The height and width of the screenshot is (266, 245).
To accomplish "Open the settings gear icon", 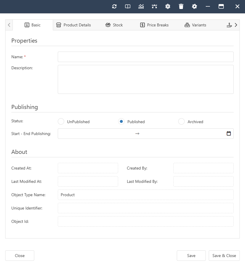I will [194, 6].
